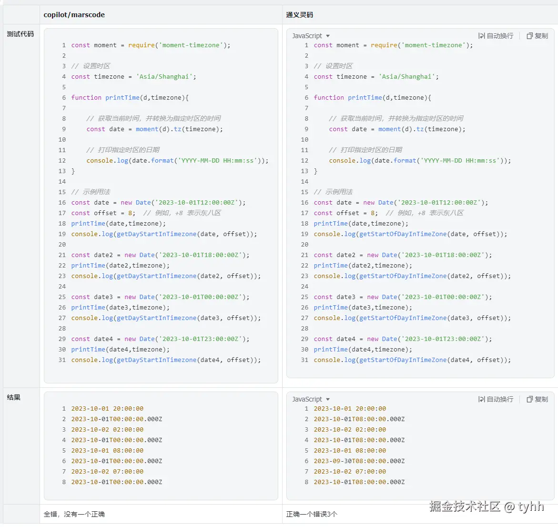Toggle 自动换行 in the results block
Viewport: 558px width, 527px height.
[x=496, y=400]
